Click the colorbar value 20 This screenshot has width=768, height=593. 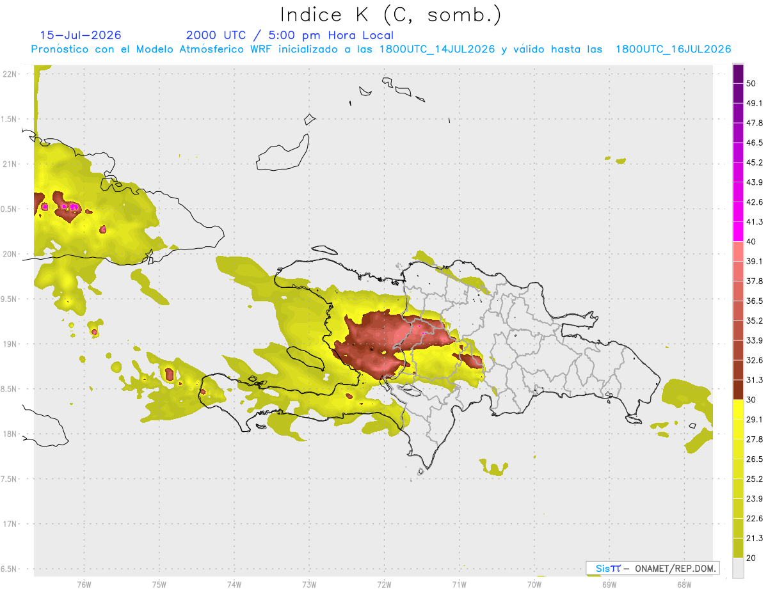(x=751, y=558)
